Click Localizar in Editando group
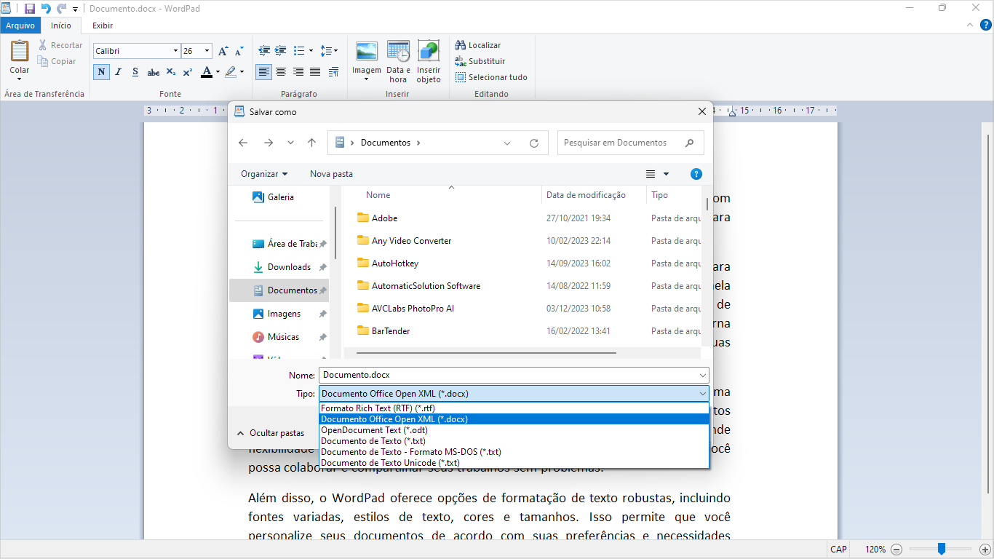Screen dimensions: 994x559 (478, 45)
